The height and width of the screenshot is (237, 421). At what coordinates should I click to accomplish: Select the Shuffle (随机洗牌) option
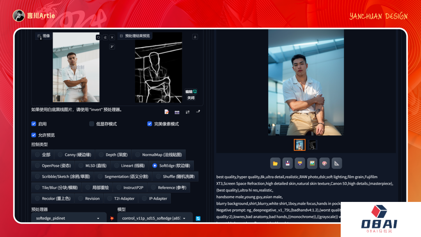(175, 177)
